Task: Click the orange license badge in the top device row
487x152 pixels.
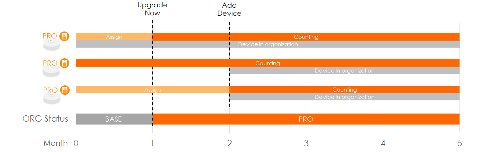Action: click(x=64, y=36)
